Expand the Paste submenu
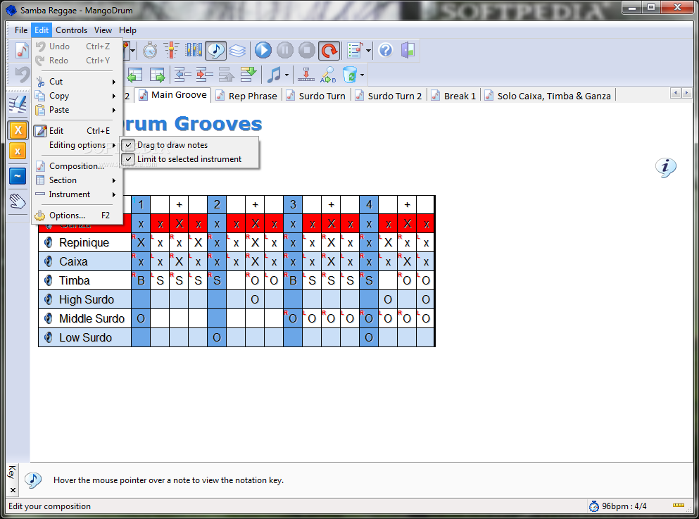Screen dimensions: 699x519 [77, 110]
